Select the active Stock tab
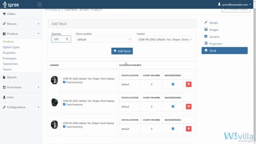256x144 pixels. pos(224,51)
